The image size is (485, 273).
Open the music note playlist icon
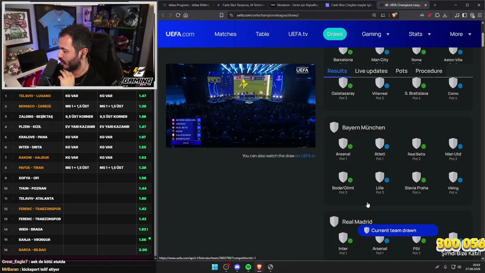(x=457, y=15)
